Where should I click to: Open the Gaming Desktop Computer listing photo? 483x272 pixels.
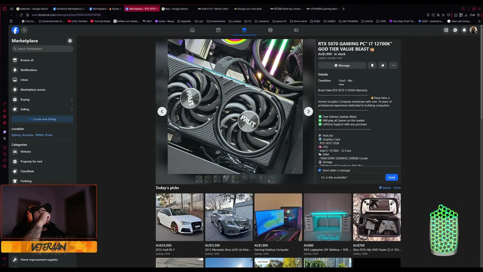point(278,217)
